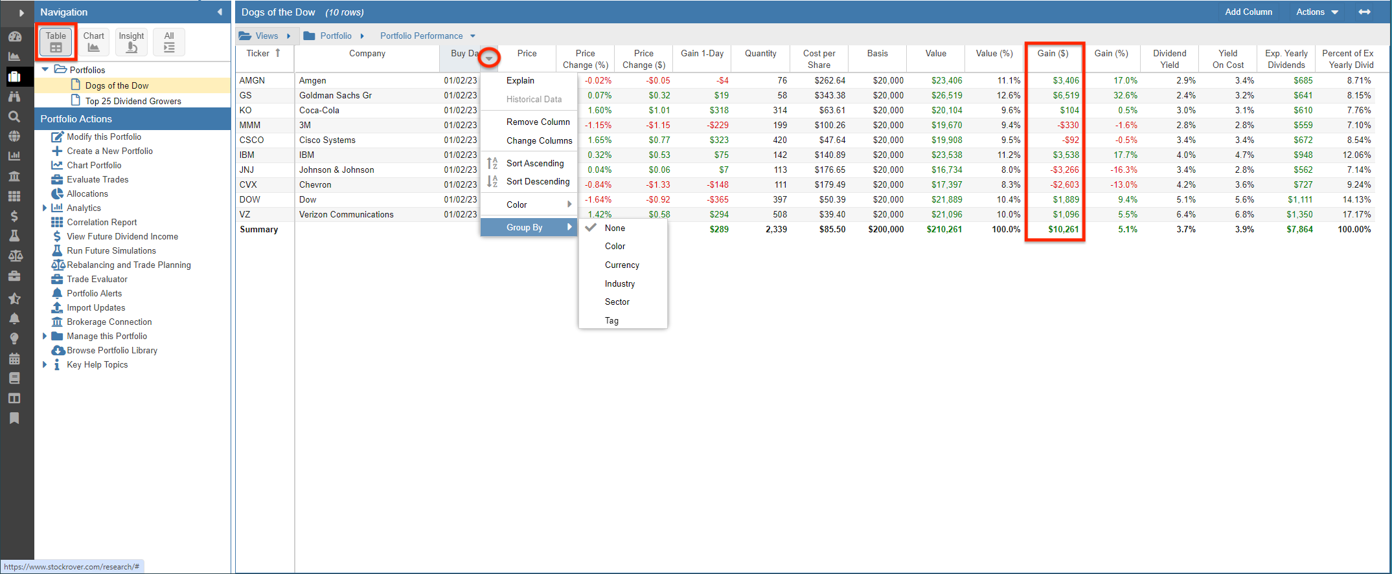Choose Sort Descending menu item
Viewport: 1392px width, 574px height.
[538, 181]
